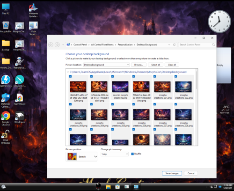Collapse the DesktopBackground folder group
Viewport: 234px width, 191px height.
coord(68,72)
